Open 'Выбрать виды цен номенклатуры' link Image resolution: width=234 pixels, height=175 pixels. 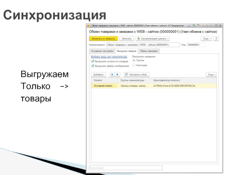(x=109, y=57)
